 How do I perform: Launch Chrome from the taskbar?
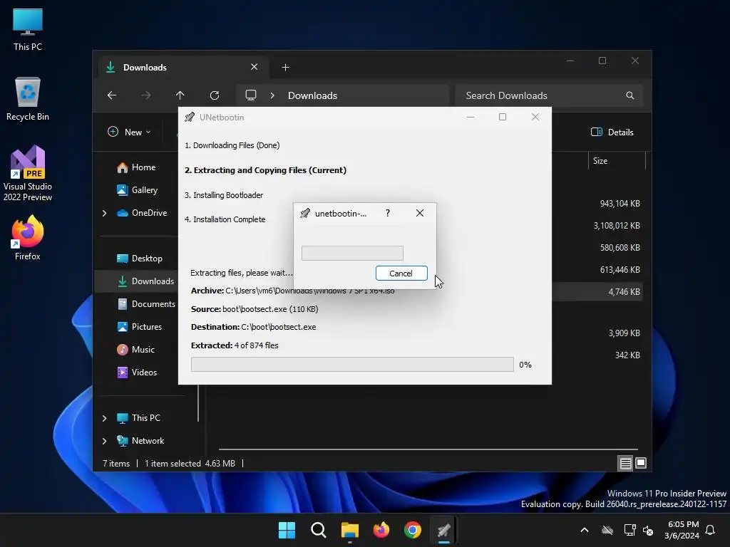point(413,530)
